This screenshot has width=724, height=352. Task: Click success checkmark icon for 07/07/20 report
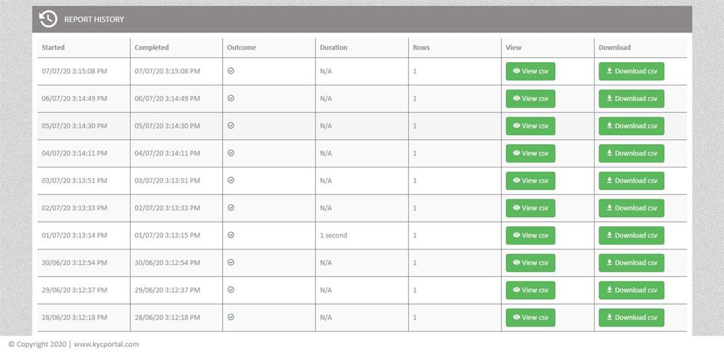[x=230, y=71]
